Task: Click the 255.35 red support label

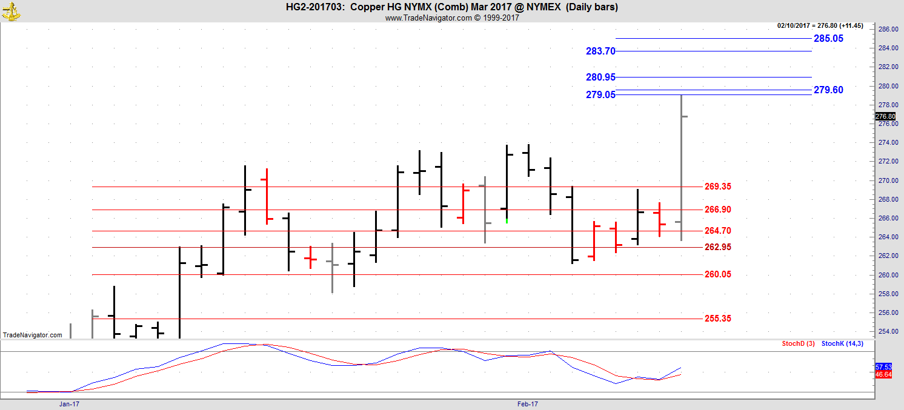Action: (x=718, y=319)
